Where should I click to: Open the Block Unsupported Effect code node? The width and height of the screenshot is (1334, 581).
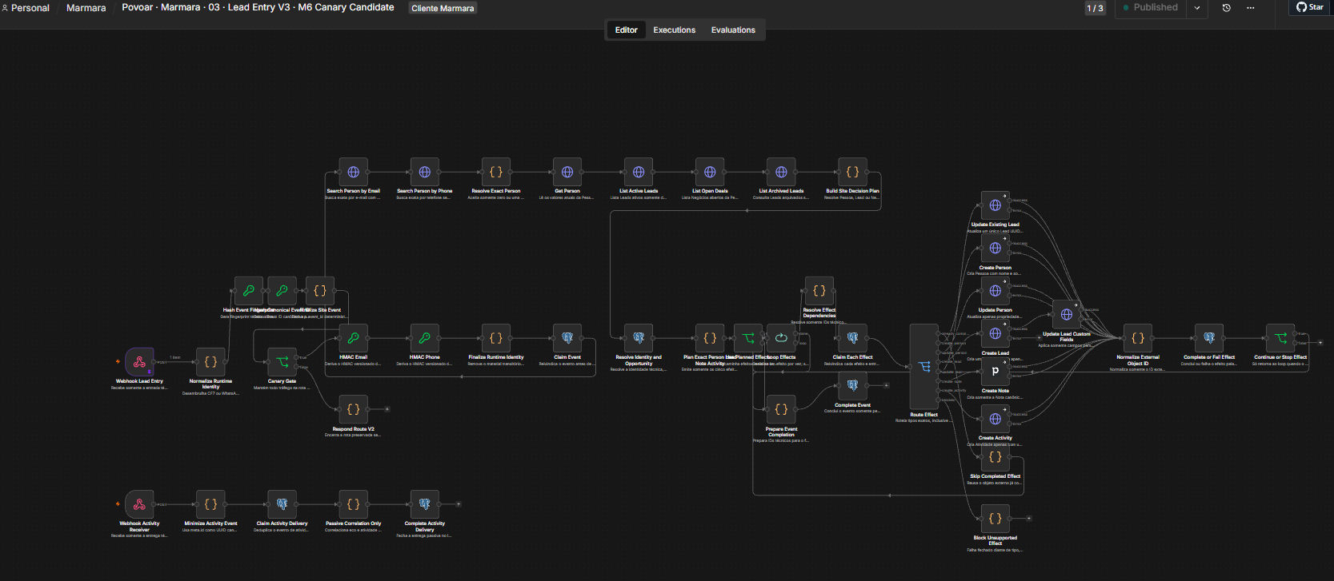pos(995,519)
